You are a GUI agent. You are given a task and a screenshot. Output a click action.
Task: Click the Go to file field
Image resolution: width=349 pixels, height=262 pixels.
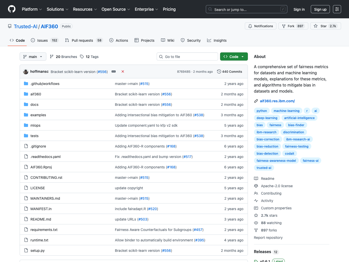point(187,56)
